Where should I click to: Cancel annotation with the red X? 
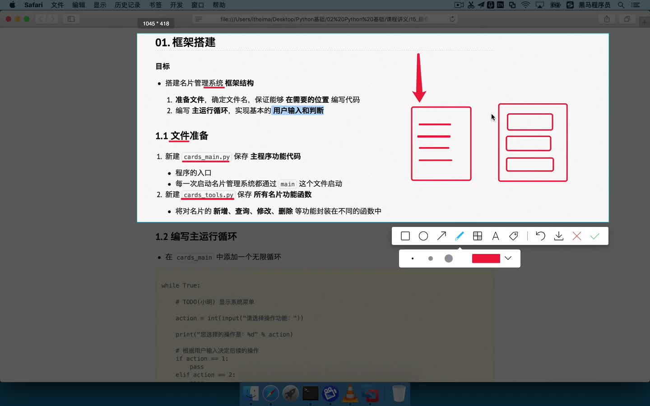(576, 235)
